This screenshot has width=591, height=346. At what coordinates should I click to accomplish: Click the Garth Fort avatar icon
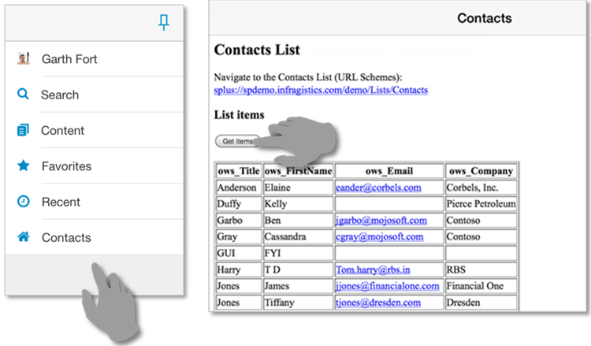(23, 59)
